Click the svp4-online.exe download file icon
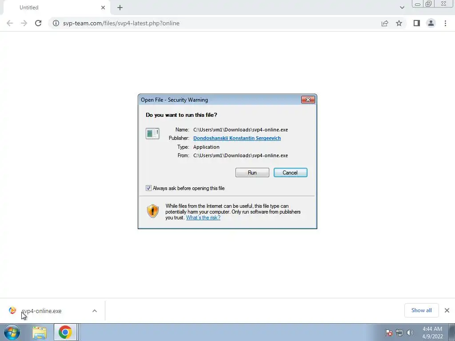Screen dimensions: 455x341 click(x=12, y=310)
